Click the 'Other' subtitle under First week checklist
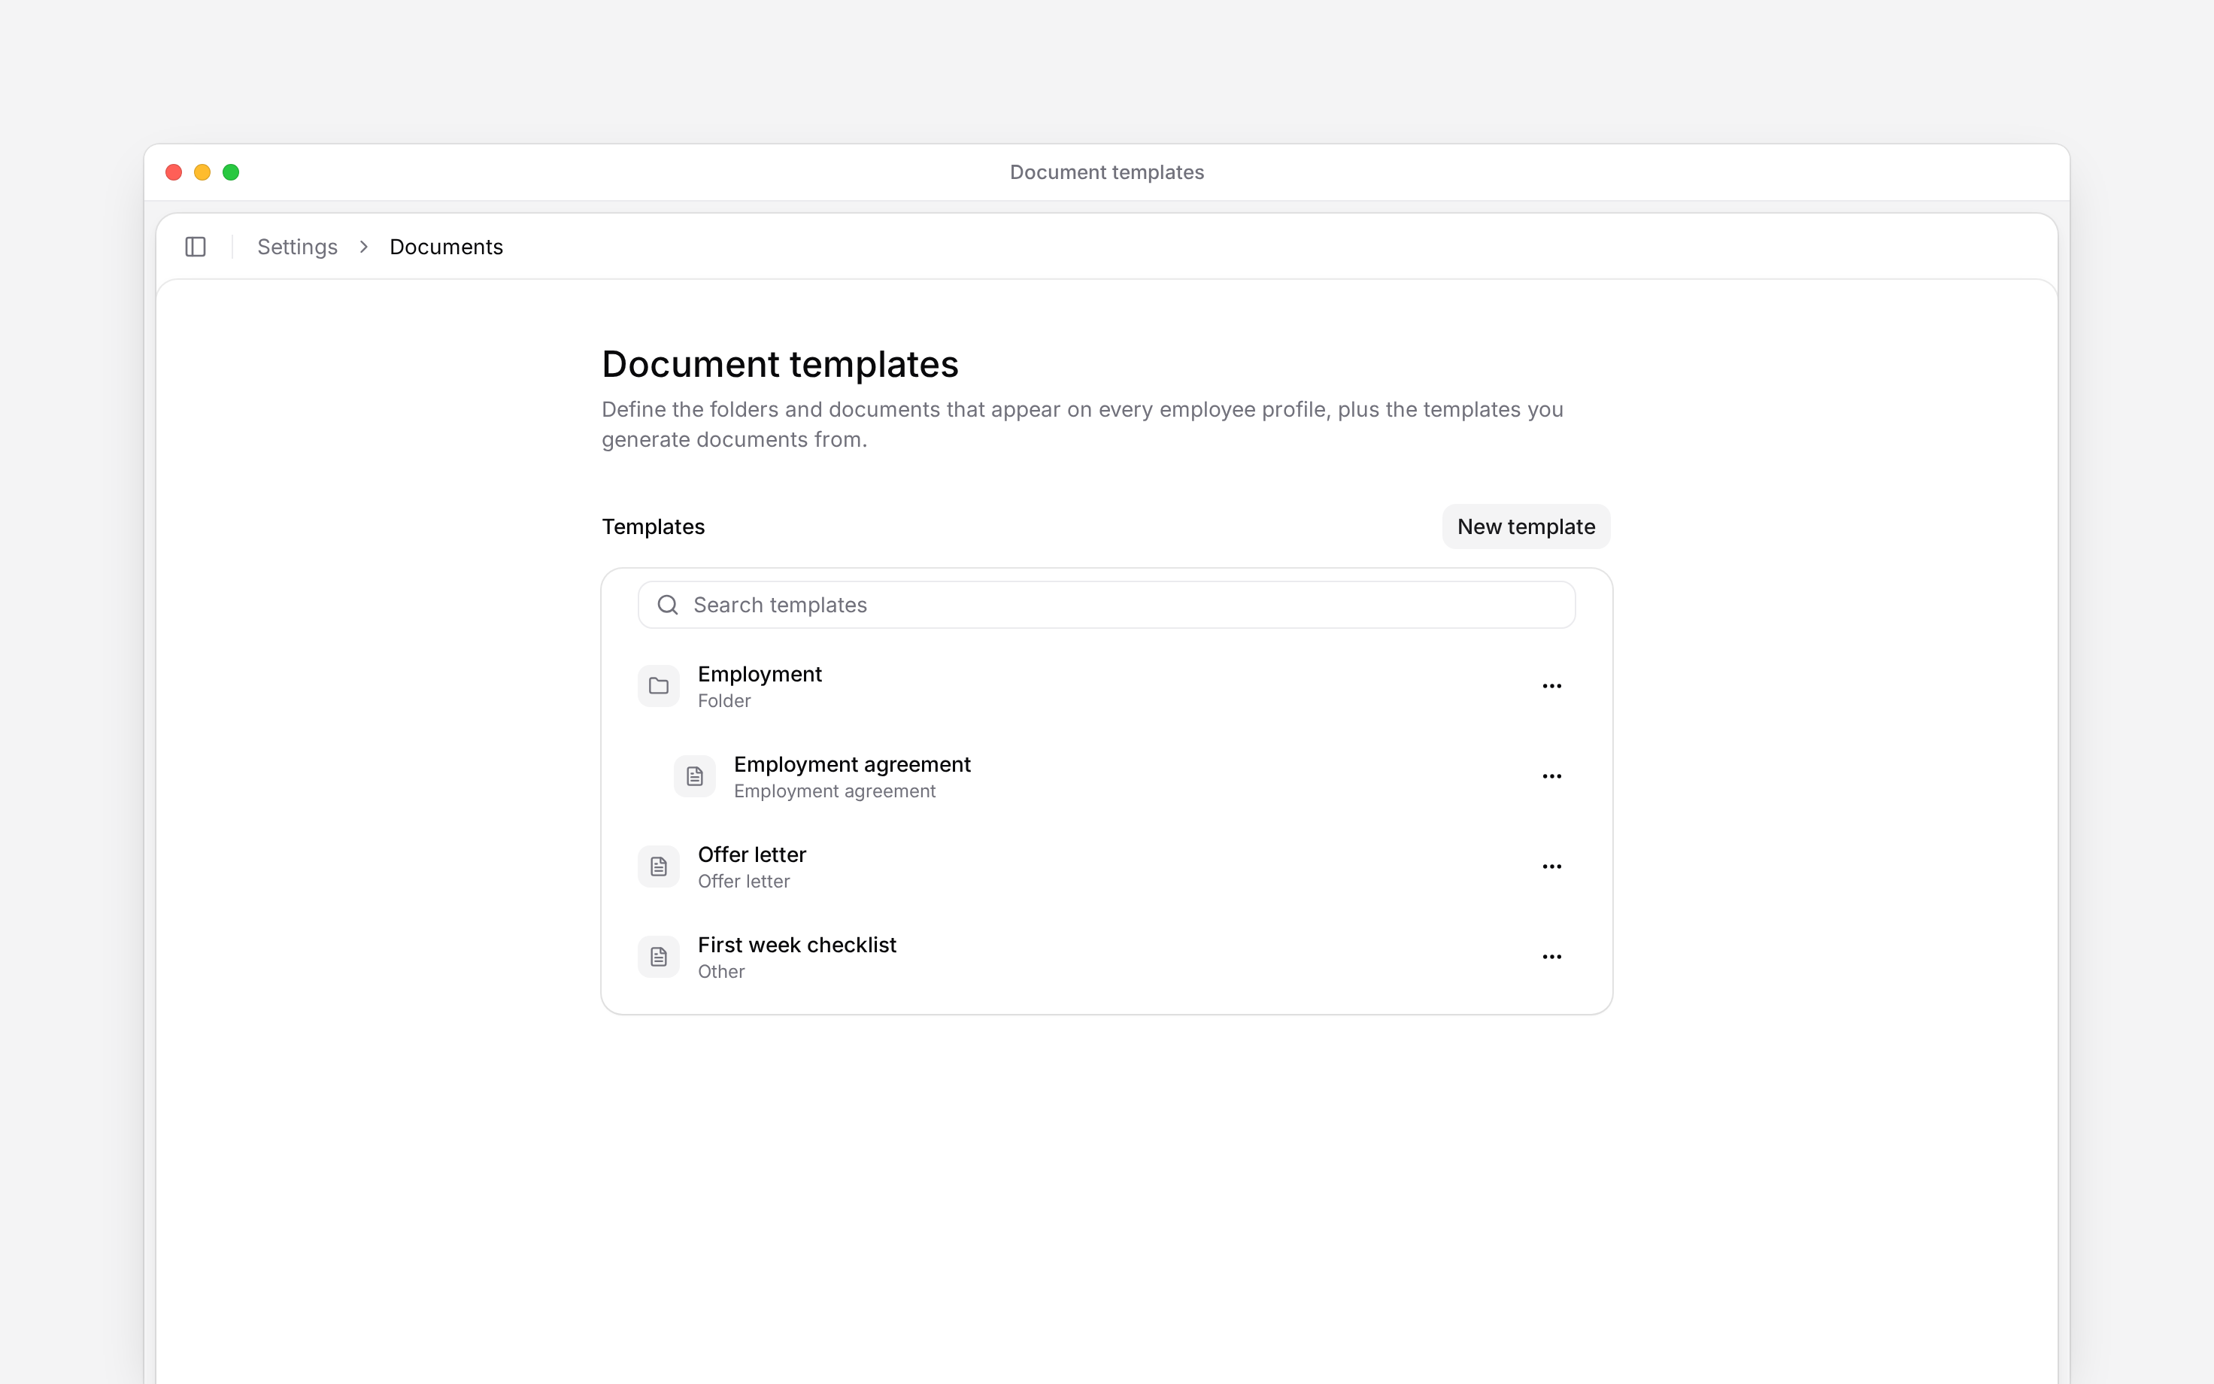Image resolution: width=2214 pixels, height=1384 pixels. point(721,971)
